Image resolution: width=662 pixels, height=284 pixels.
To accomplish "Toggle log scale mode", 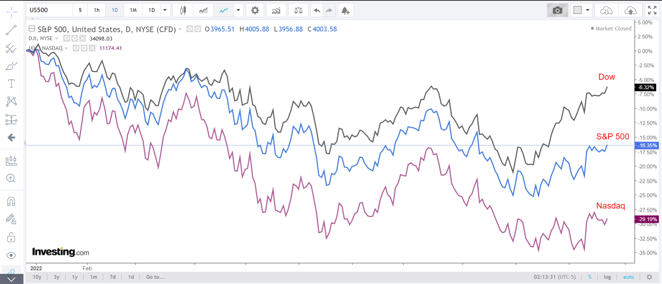I will [607, 277].
